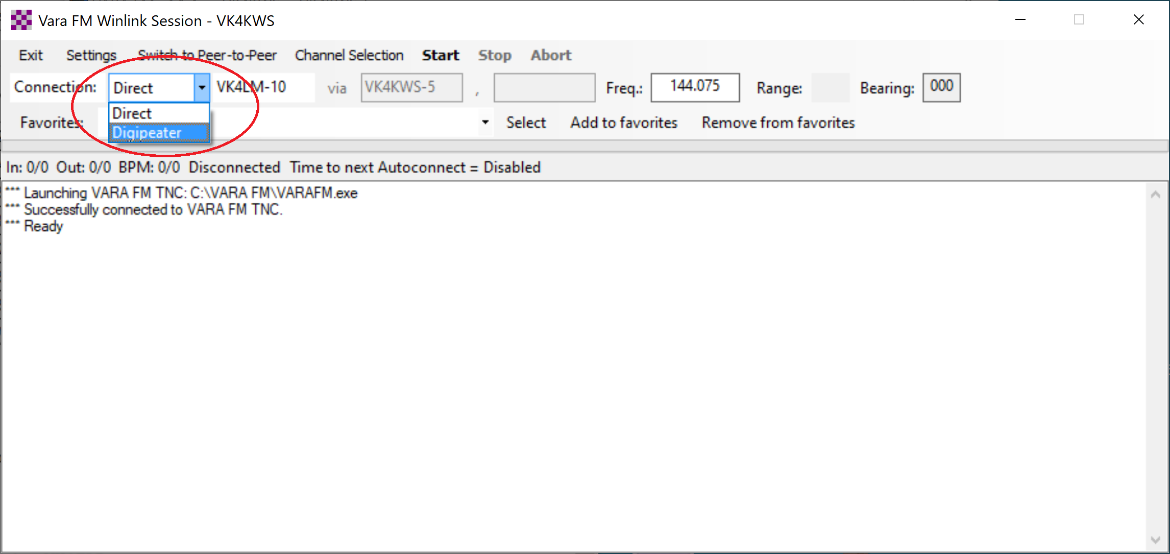Click the Stop menu item
The image size is (1170, 554).
click(x=495, y=55)
